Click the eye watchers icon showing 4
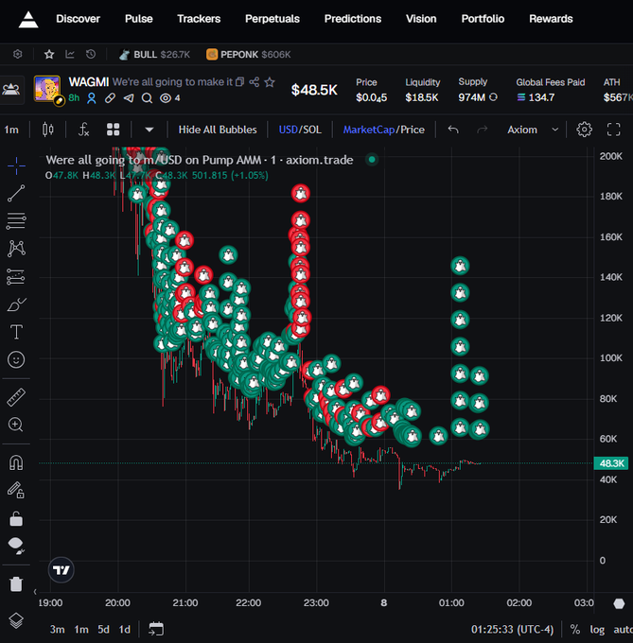The image size is (633, 643). pyautogui.click(x=166, y=98)
